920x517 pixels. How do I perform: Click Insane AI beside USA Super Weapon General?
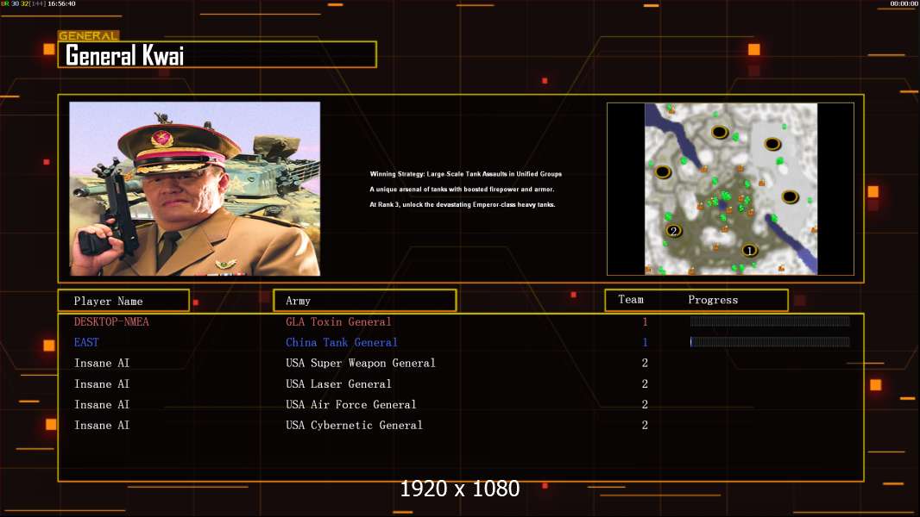tap(102, 363)
